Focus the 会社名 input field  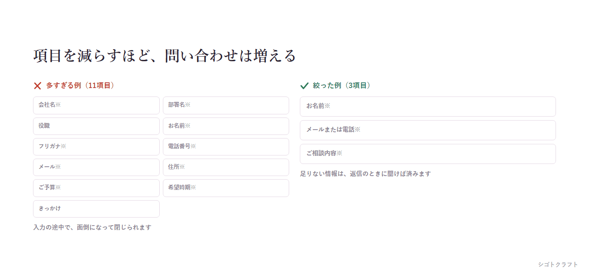pos(96,105)
